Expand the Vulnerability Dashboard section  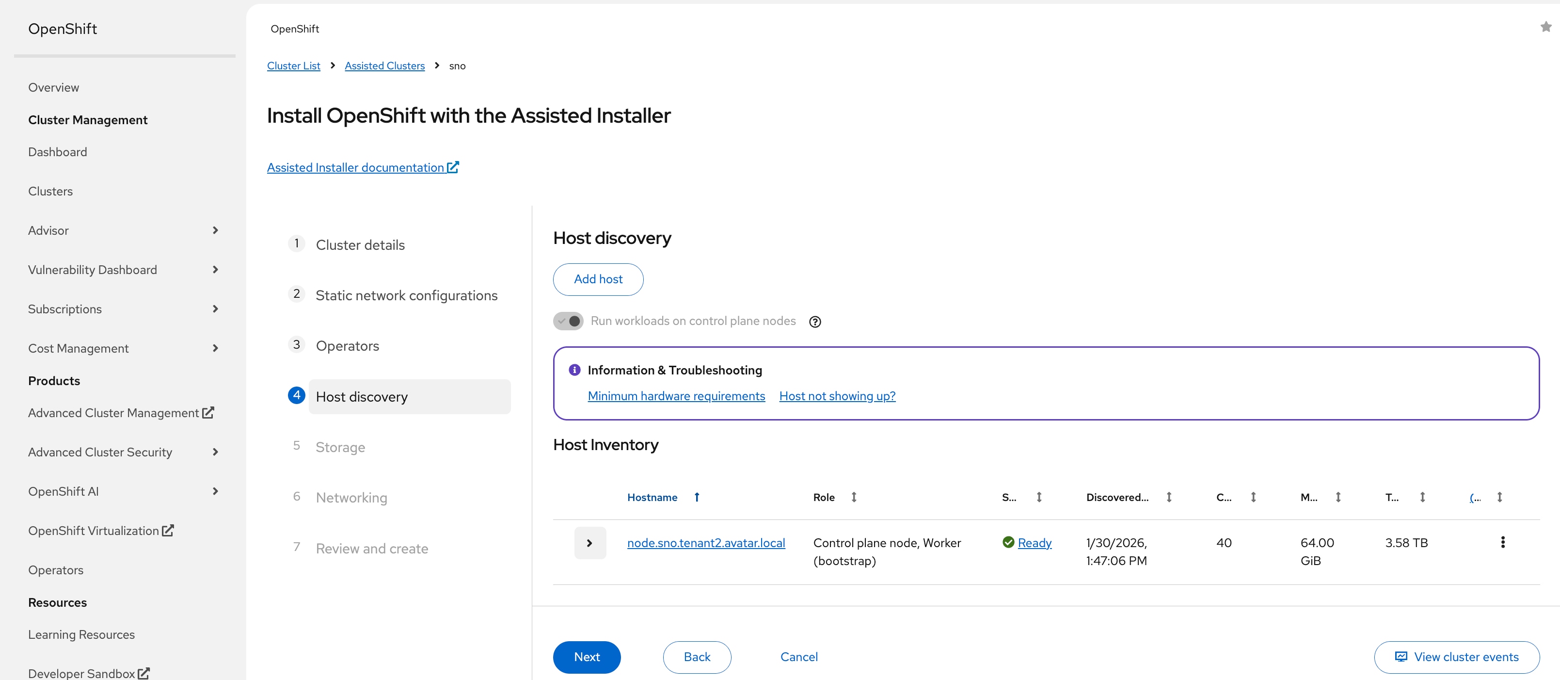point(215,270)
